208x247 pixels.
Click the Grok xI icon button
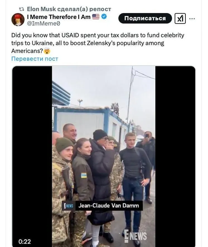180,18
